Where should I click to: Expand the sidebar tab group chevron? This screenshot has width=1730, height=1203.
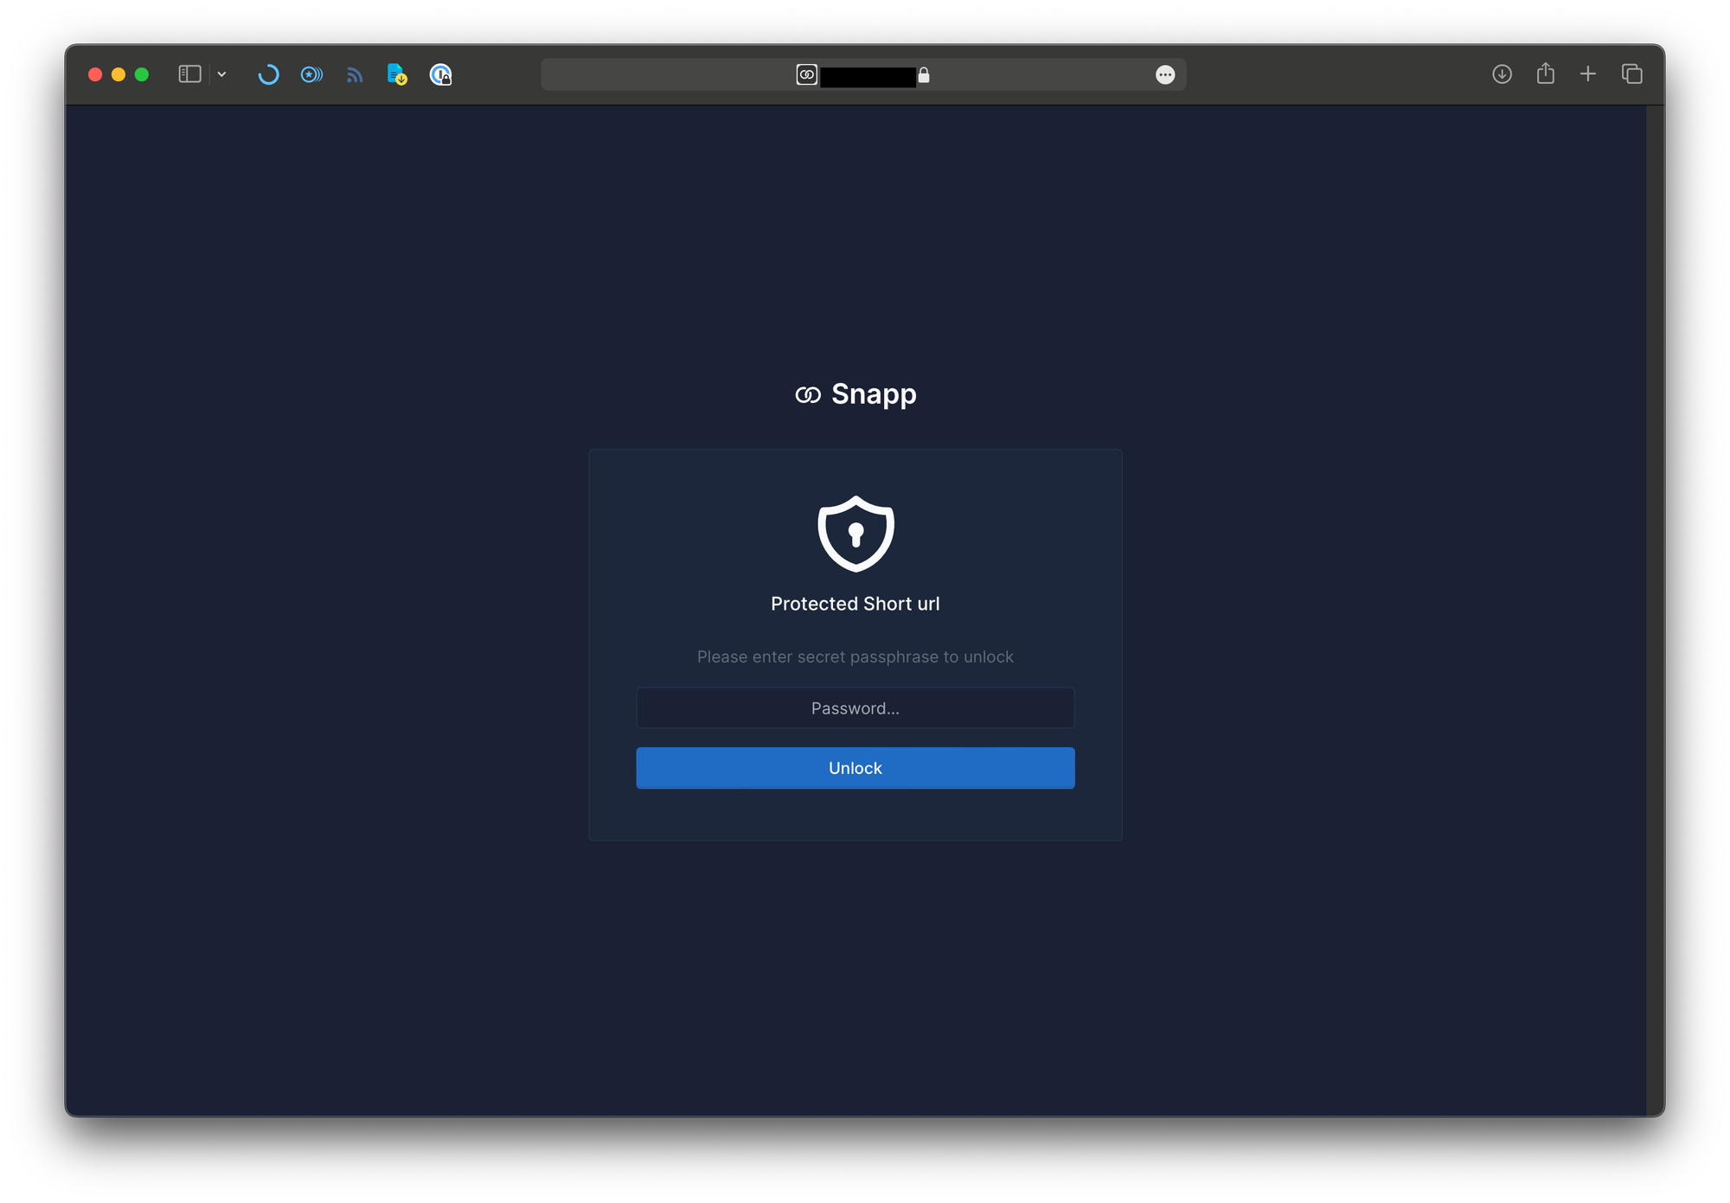[x=221, y=74]
